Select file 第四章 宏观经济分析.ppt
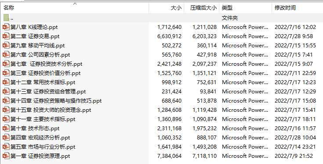Viewport: 323px width, 164px height. pos(40,138)
